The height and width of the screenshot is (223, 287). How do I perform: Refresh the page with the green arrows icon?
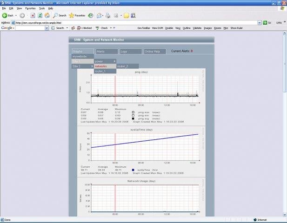pyautogui.click(x=40, y=15)
